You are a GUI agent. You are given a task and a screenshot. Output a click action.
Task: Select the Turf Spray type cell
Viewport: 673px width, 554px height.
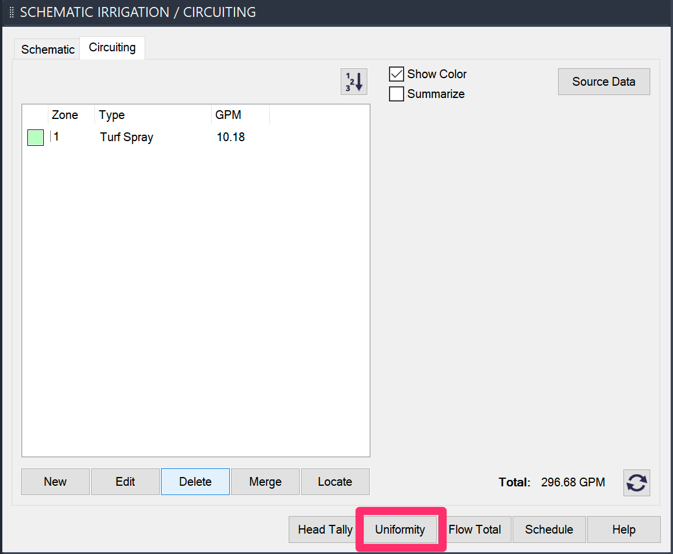(127, 137)
